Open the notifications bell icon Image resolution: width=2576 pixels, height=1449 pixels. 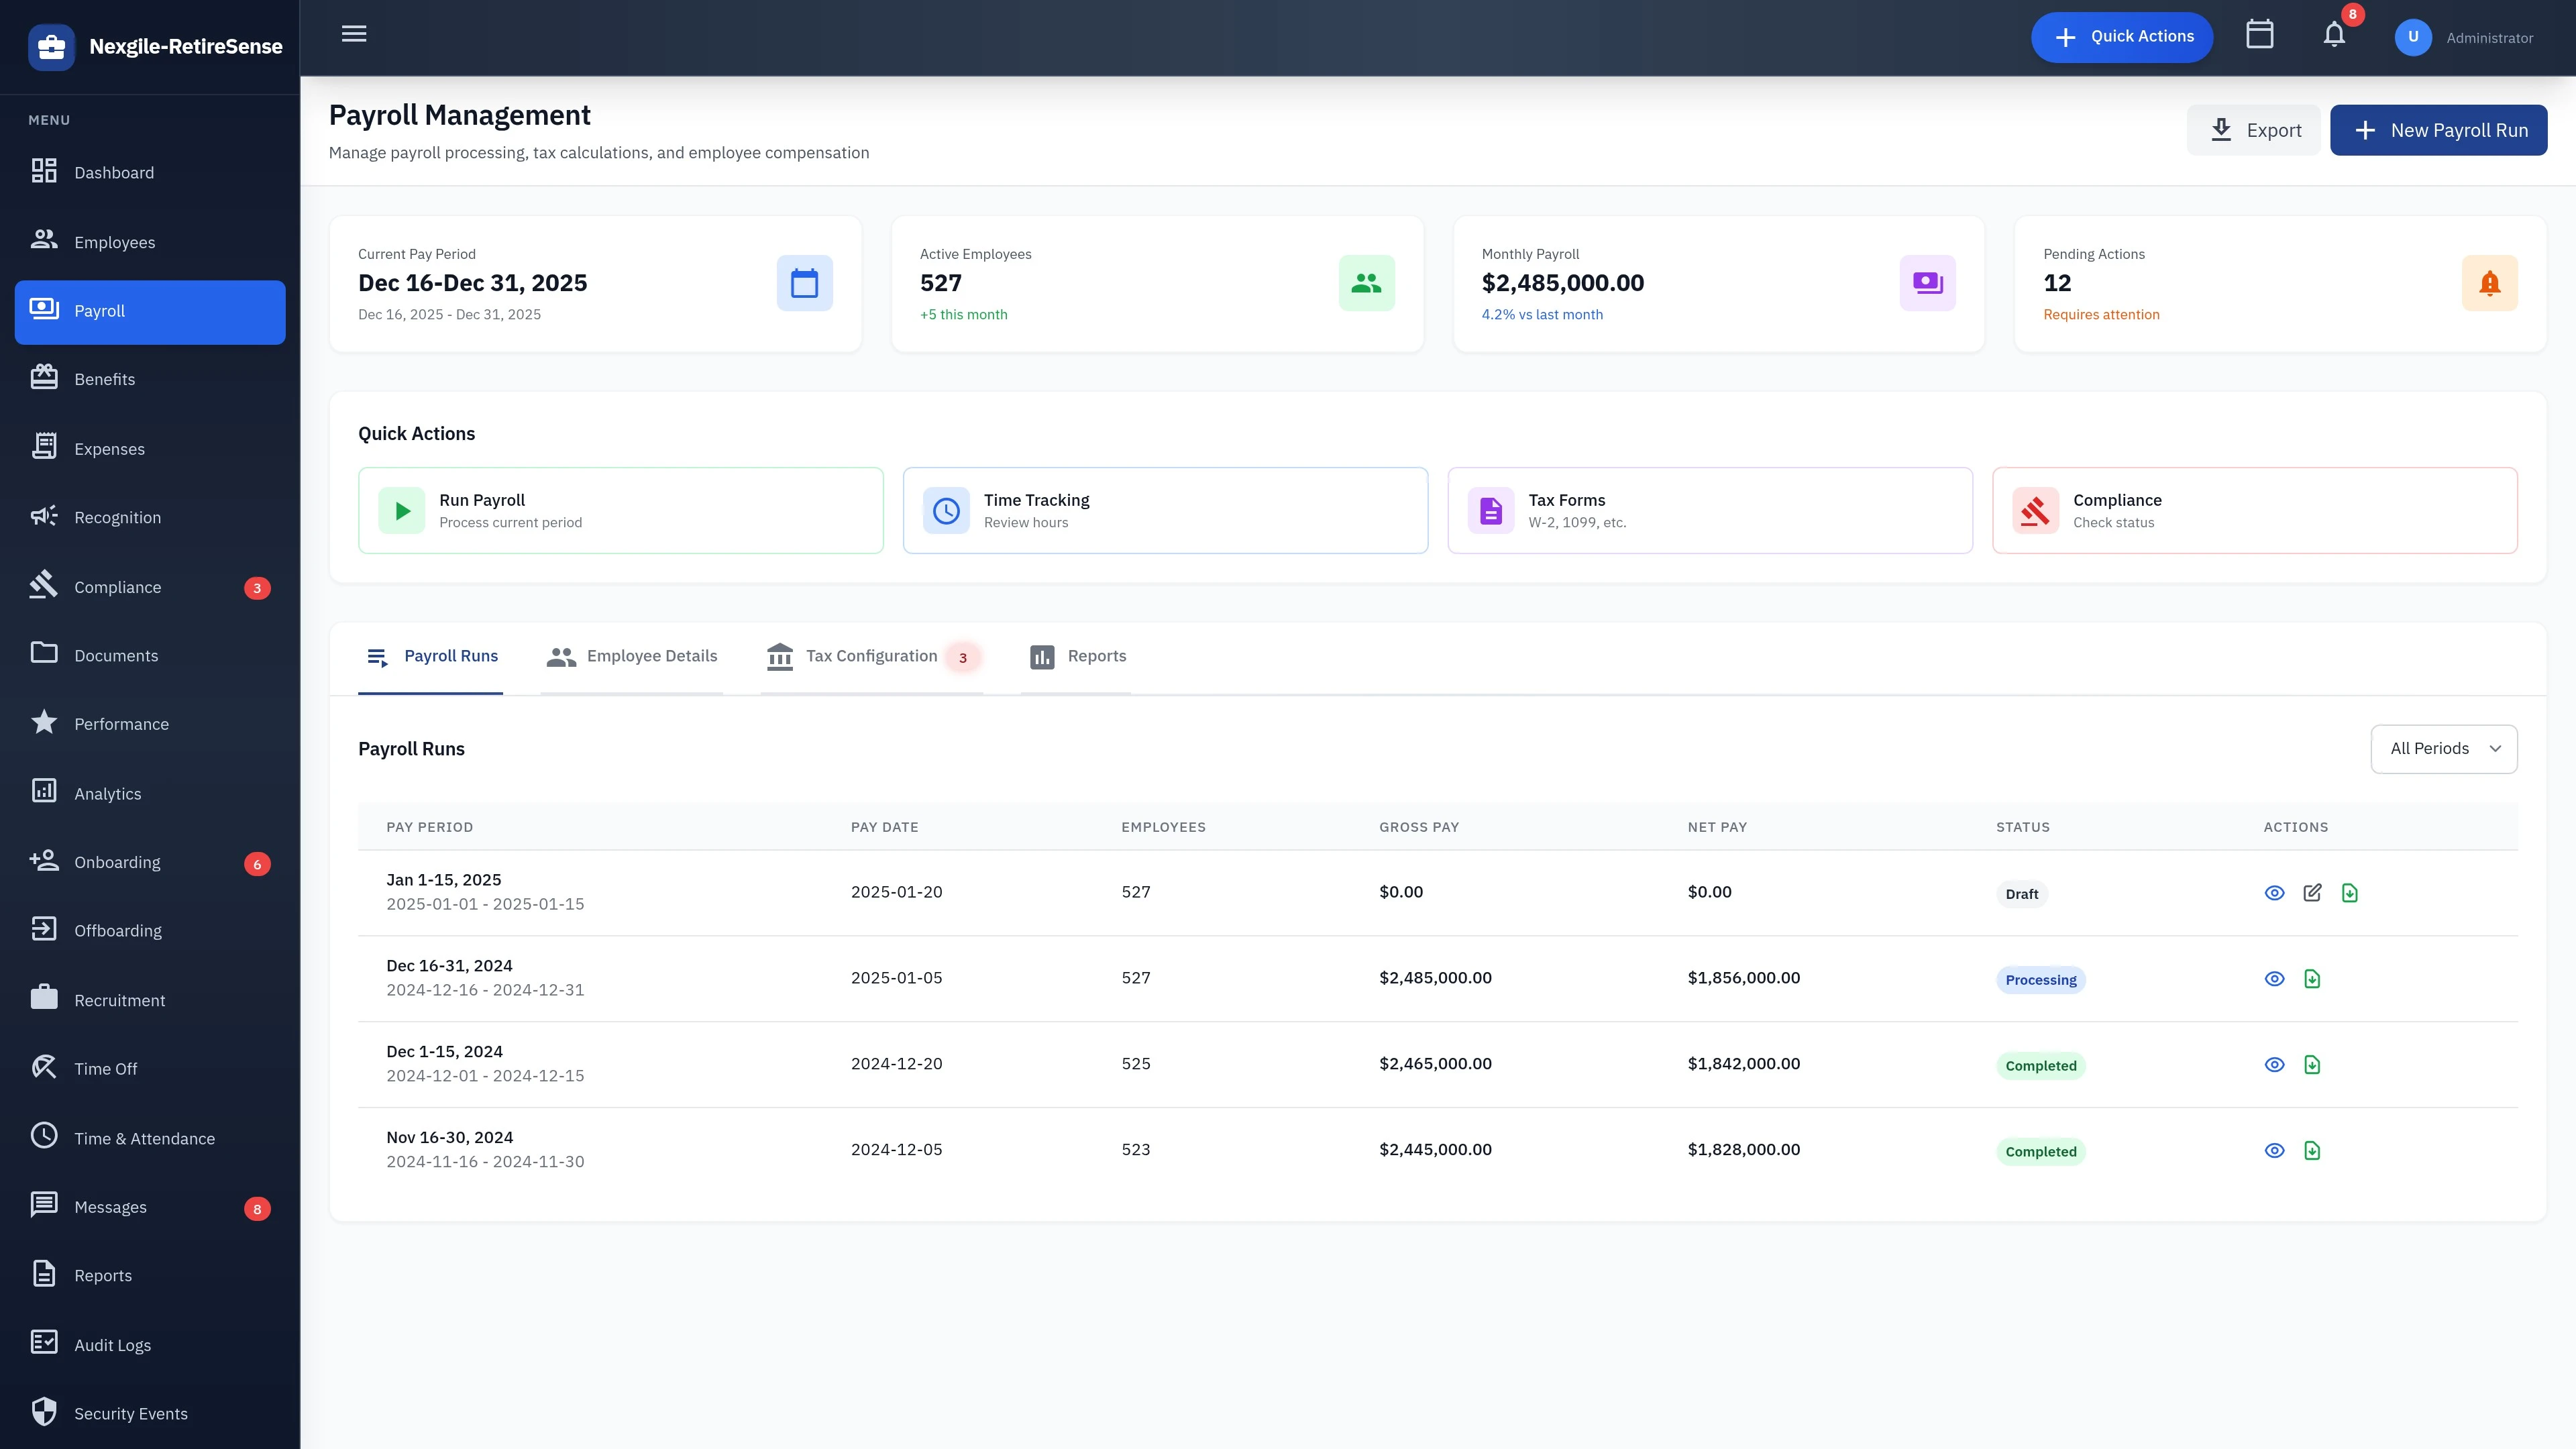tap(2334, 36)
